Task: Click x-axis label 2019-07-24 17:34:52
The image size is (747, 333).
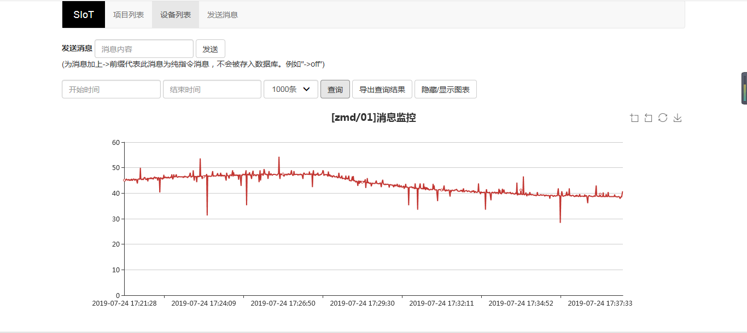Action: [521, 303]
